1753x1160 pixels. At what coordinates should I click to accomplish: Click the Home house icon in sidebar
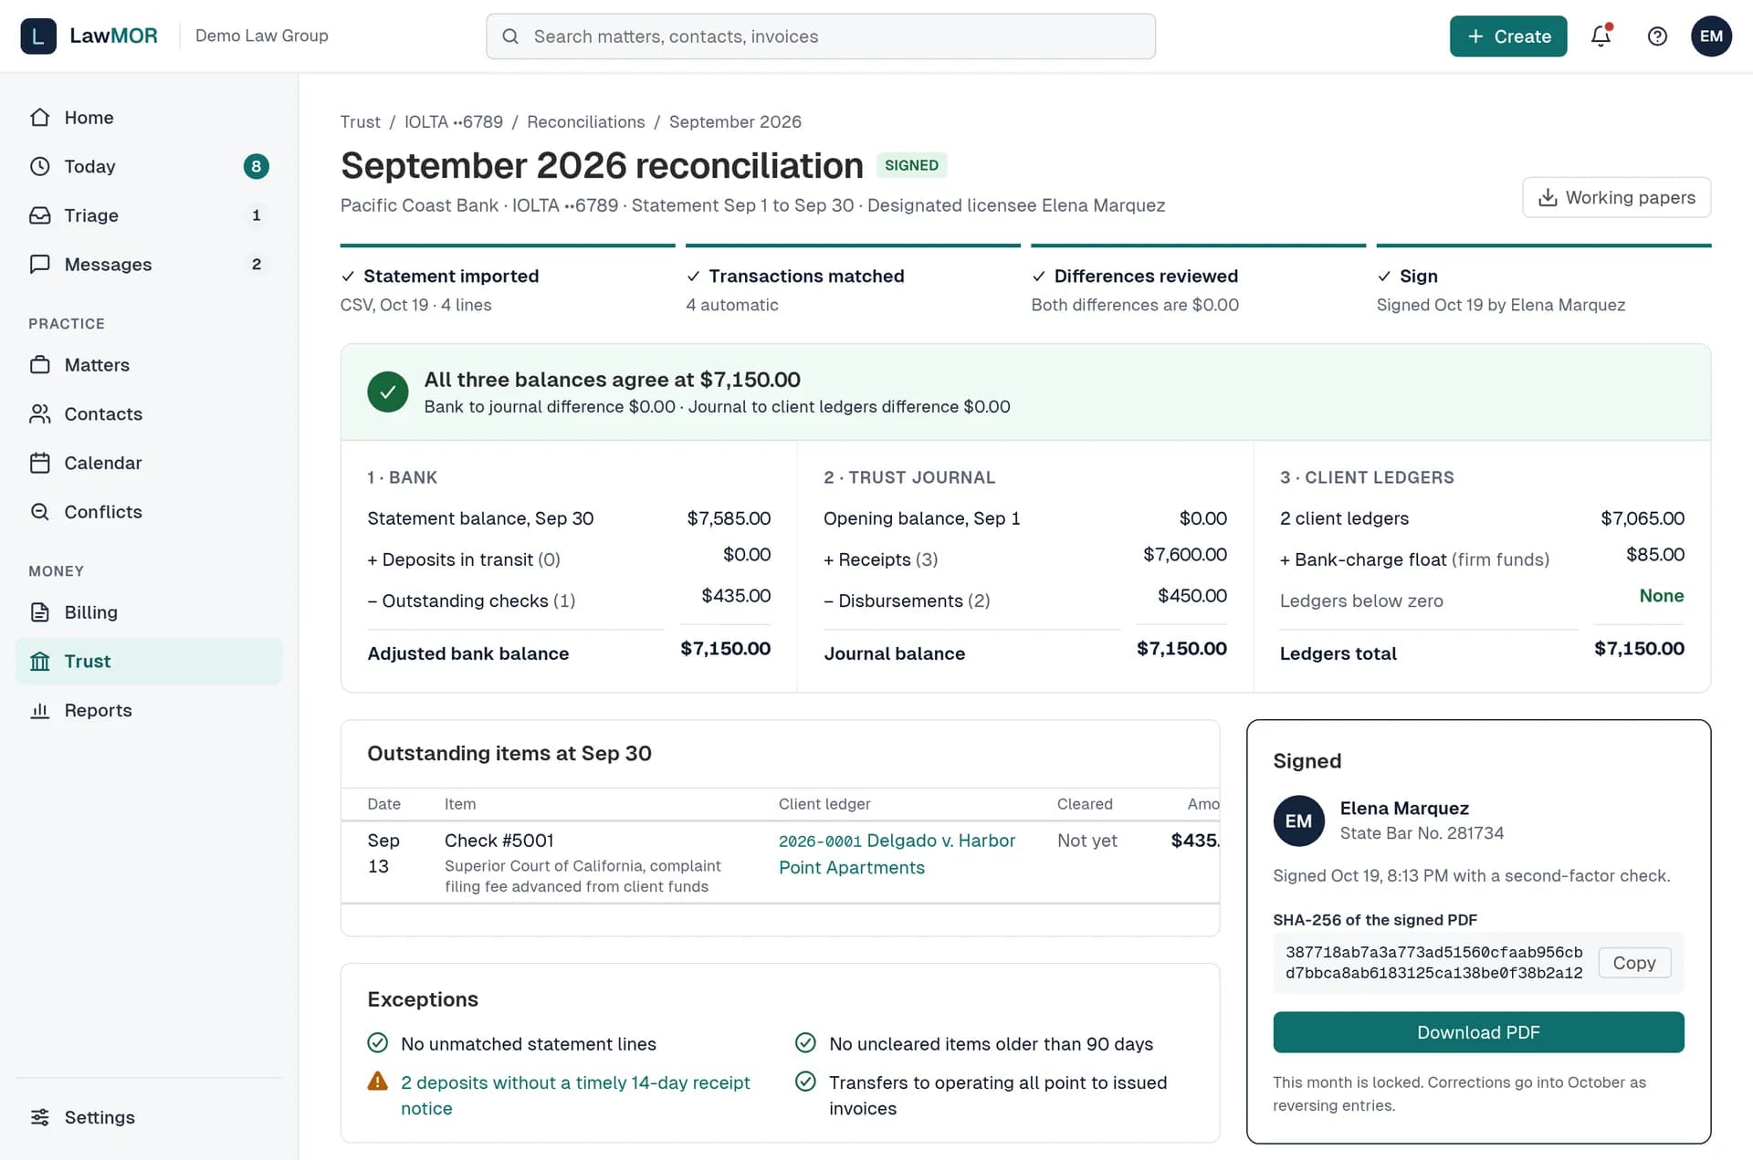pyautogui.click(x=40, y=118)
